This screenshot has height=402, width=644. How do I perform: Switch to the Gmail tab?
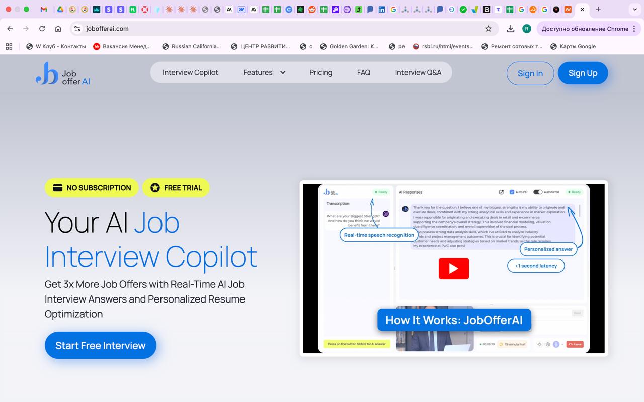point(44,9)
